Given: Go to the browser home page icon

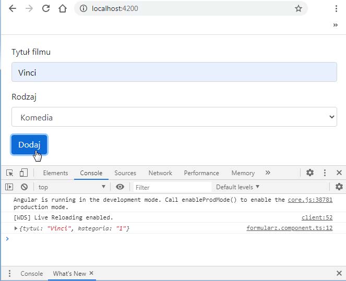Looking at the screenshot, I should (63, 9).
